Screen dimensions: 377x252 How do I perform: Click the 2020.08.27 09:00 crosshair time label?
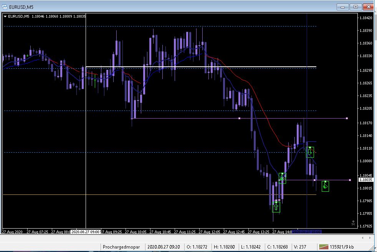tap(86, 232)
